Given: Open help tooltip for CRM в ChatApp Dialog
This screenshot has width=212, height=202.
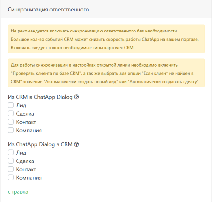Looking at the screenshot, I should [77, 97].
